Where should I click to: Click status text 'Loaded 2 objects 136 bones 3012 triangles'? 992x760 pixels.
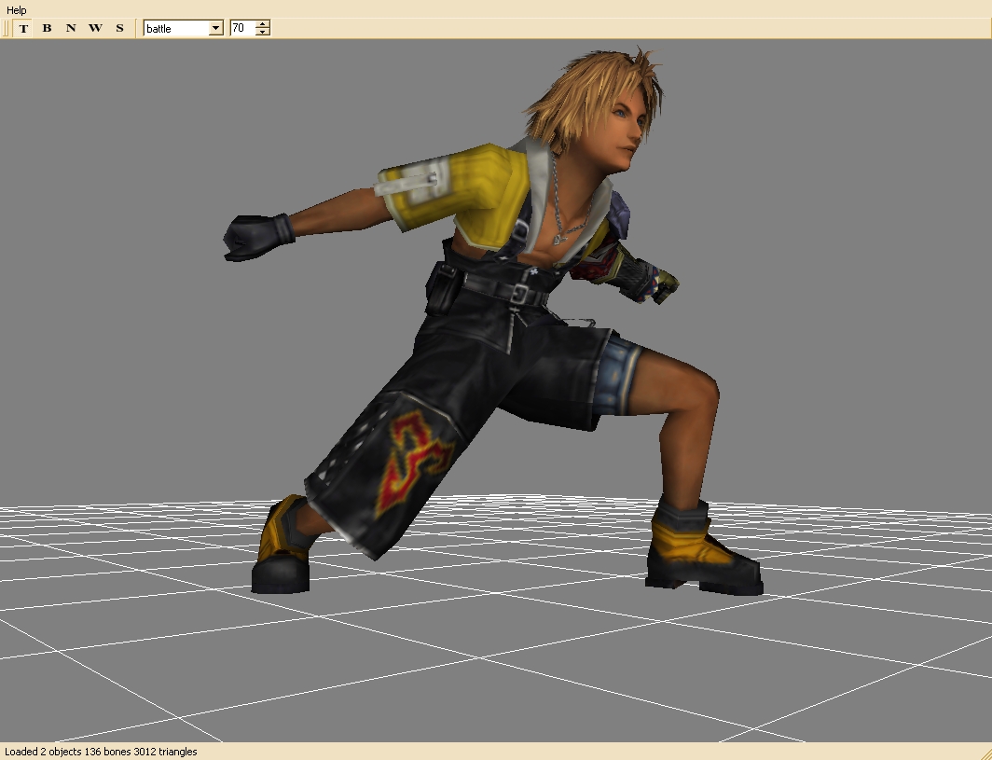click(x=102, y=752)
